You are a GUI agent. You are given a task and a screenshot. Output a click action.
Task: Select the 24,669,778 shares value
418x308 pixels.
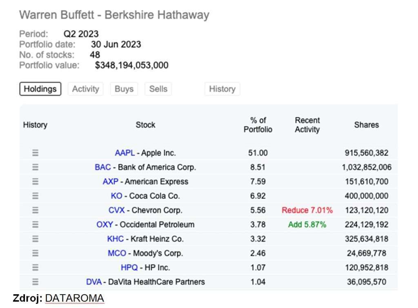click(x=367, y=253)
